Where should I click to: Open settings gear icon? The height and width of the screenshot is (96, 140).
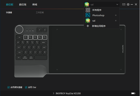128,5
